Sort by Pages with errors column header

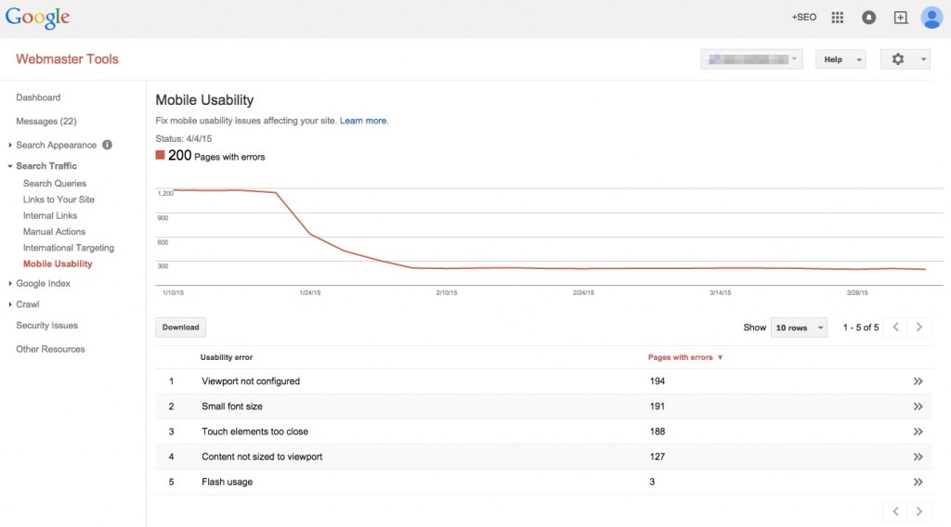click(x=684, y=357)
